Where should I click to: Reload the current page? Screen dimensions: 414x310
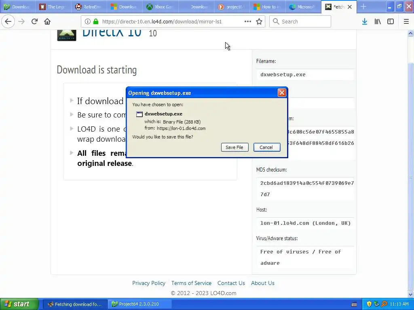[34, 21]
